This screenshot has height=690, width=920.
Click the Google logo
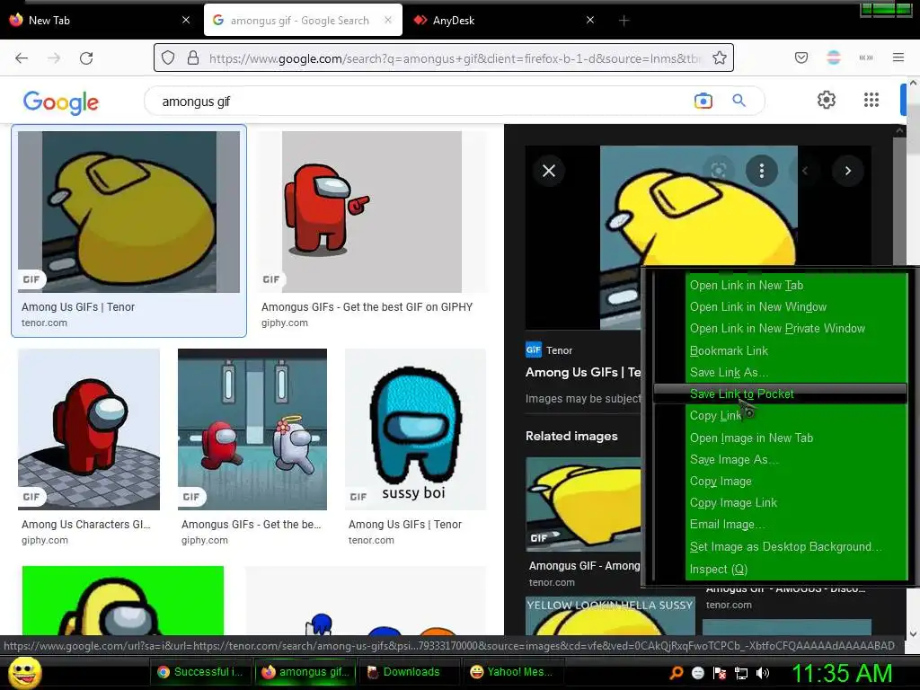61,102
